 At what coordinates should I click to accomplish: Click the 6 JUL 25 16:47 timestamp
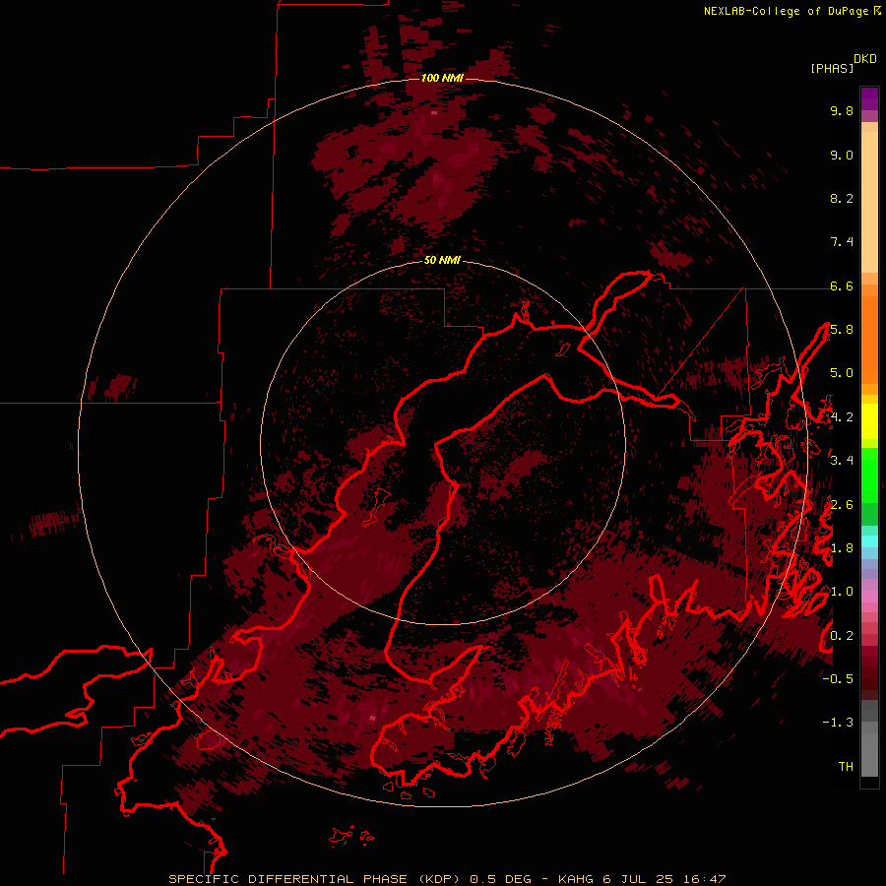[x=664, y=879]
